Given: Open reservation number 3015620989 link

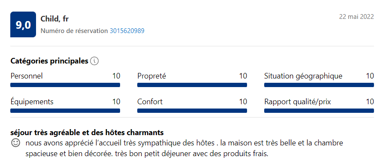Looking at the screenshot, I should (x=127, y=31).
